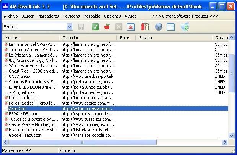
Task: Select the Ciencias Económicas bookmark
Action: click(x=33, y=82)
